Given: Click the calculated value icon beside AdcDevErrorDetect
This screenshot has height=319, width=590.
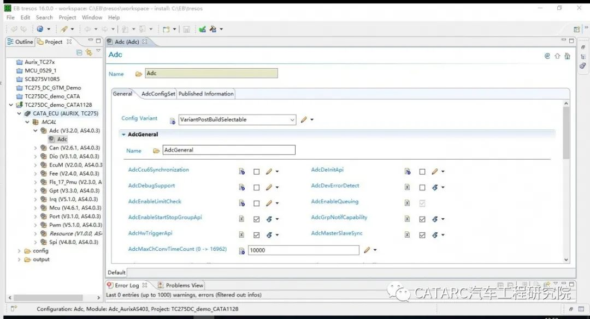Looking at the screenshot, I should (435, 187).
